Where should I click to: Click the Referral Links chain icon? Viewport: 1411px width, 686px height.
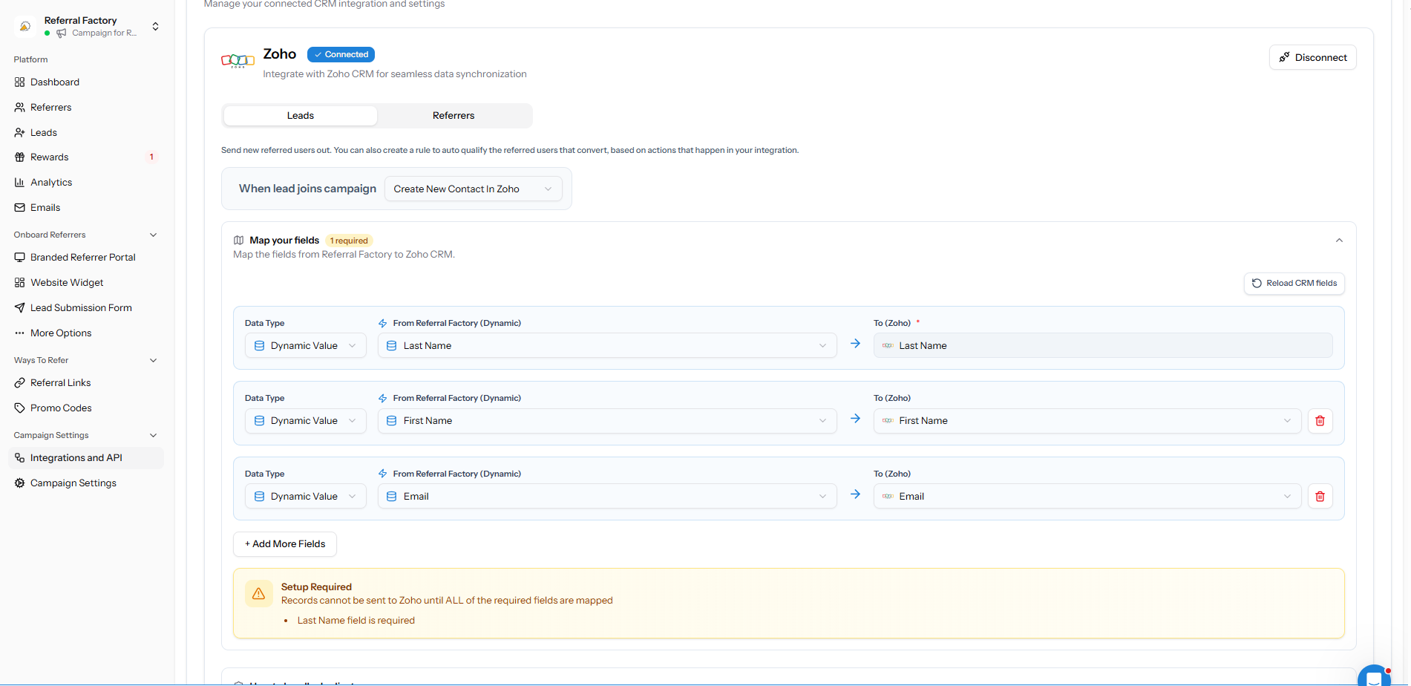[20, 383]
